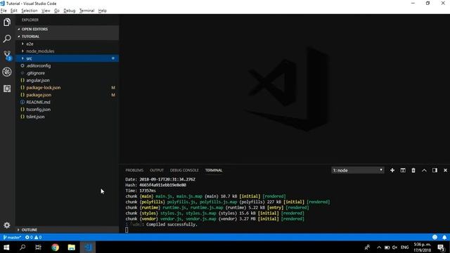Click the feedback smiley in status bar
The width and height of the screenshot is (450, 253).
435,238
